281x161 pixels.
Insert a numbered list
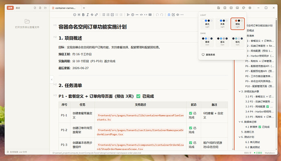(108, 15)
